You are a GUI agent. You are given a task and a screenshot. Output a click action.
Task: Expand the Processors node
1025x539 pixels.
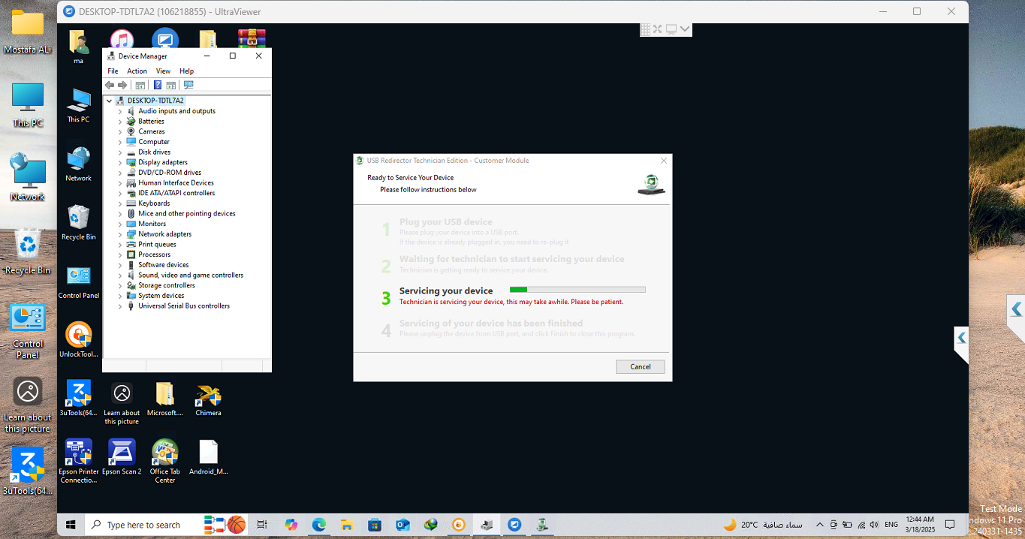pos(120,254)
